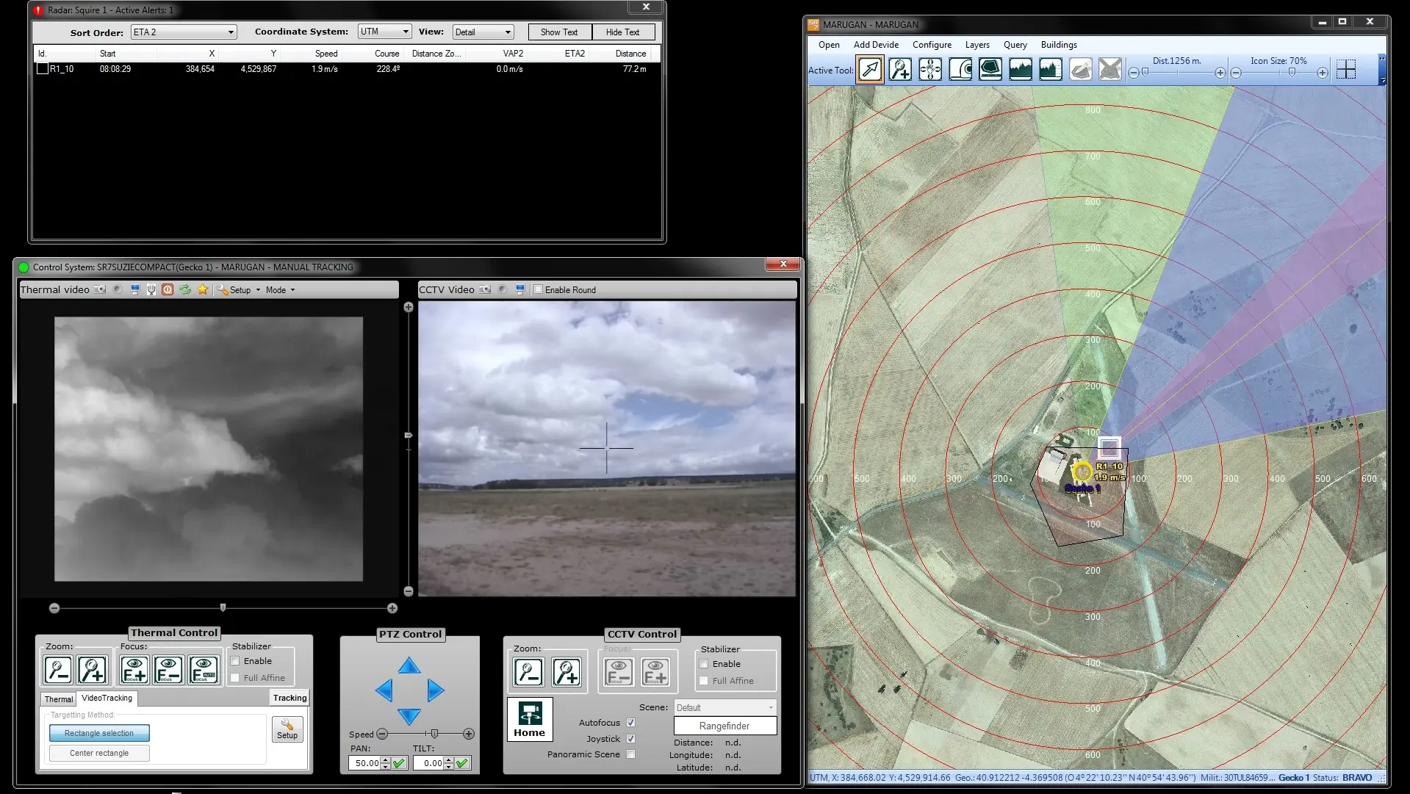Click the red power icon in thermal toolbar
The image size is (1410, 794).
(x=168, y=289)
